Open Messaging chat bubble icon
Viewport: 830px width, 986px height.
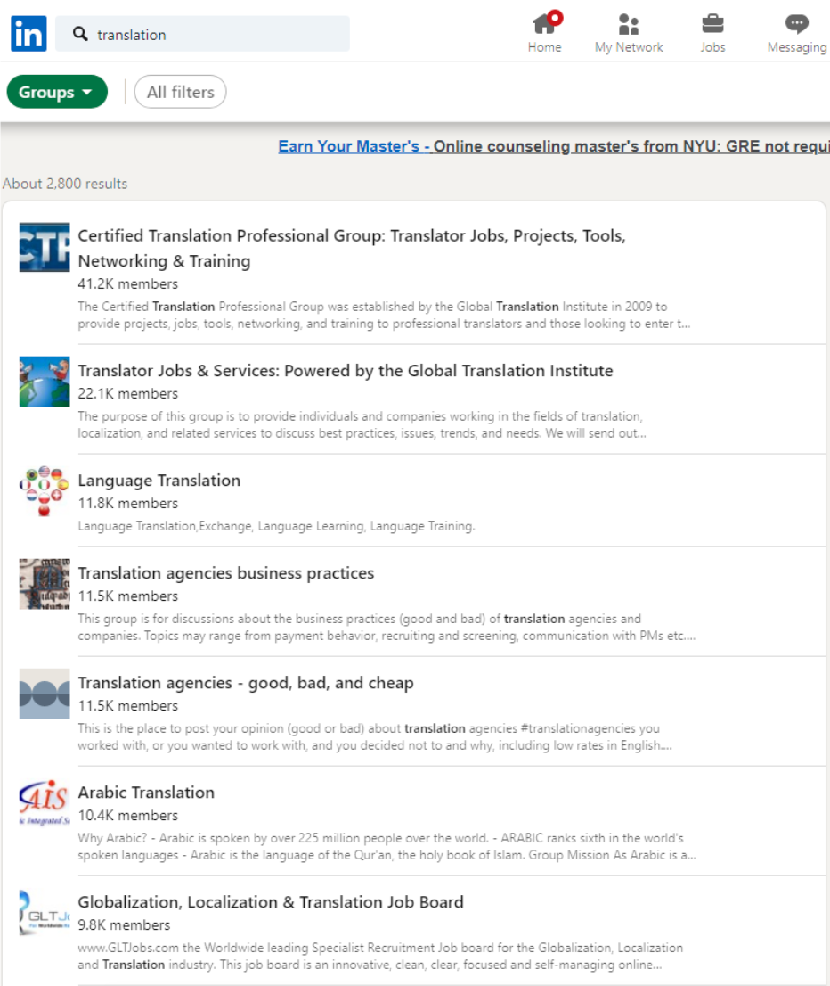(x=796, y=24)
